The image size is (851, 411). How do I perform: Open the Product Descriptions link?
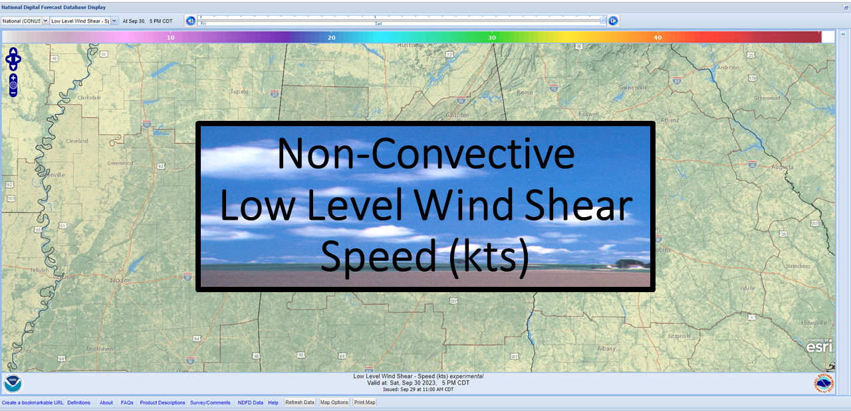point(162,402)
